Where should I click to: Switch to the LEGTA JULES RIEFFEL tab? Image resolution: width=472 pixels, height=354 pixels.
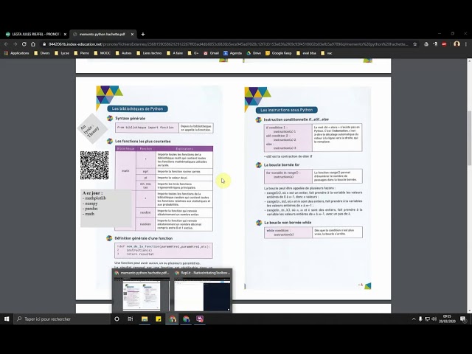pos(35,35)
